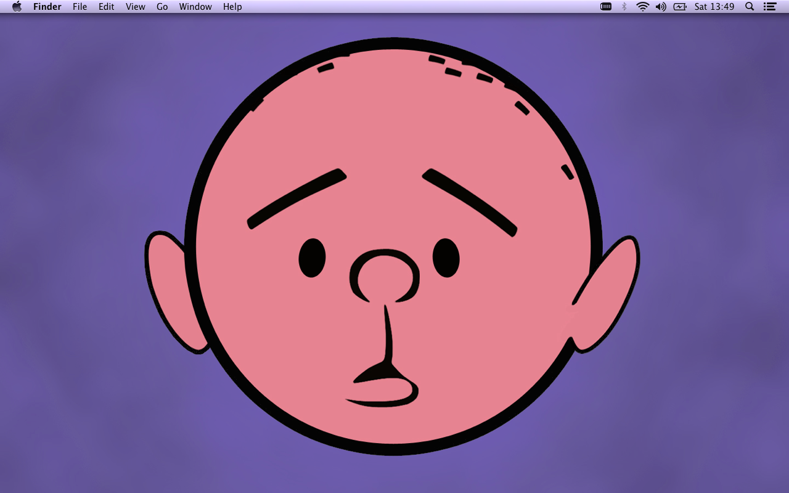The height and width of the screenshot is (493, 789).
Task: Open the Finder menu
Action: pyautogui.click(x=47, y=7)
